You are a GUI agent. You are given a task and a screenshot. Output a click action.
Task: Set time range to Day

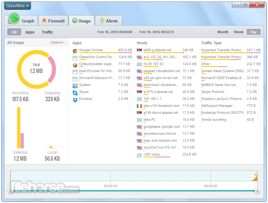(x=254, y=32)
